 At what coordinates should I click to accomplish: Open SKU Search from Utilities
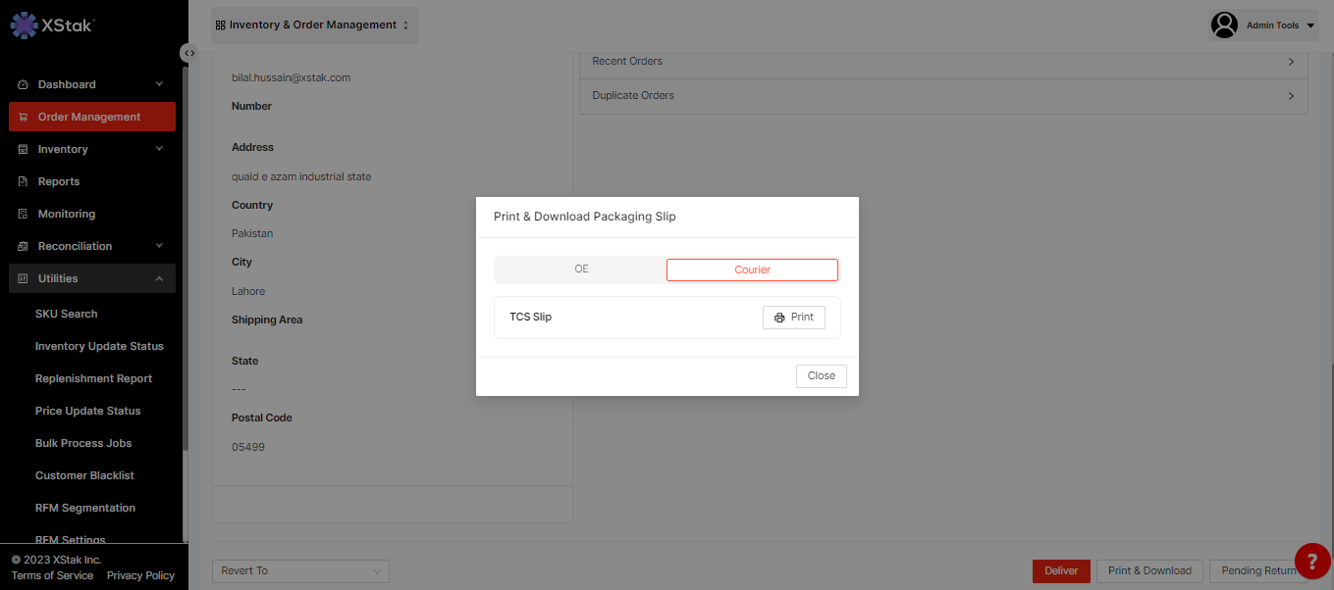point(67,315)
